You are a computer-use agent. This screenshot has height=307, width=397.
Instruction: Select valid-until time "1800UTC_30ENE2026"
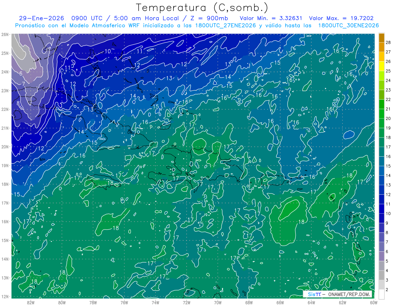click(x=348, y=26)
